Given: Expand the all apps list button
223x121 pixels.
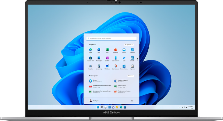Looking at the screenshot, I should [x=129, y=45].
